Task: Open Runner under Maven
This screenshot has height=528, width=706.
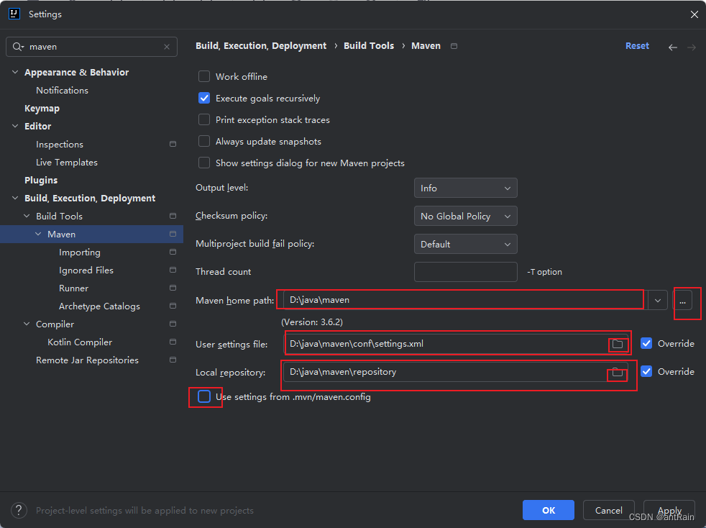Action: click(x=74, y=288)
